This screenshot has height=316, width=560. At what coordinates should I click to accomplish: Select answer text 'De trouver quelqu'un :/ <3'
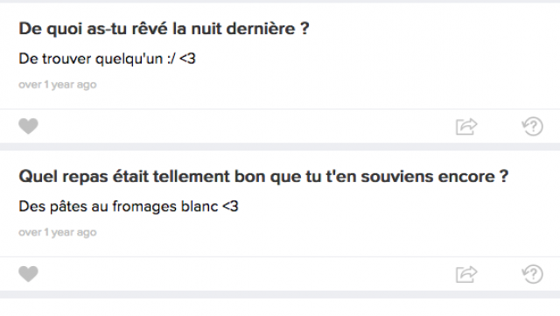coord(107,59)
